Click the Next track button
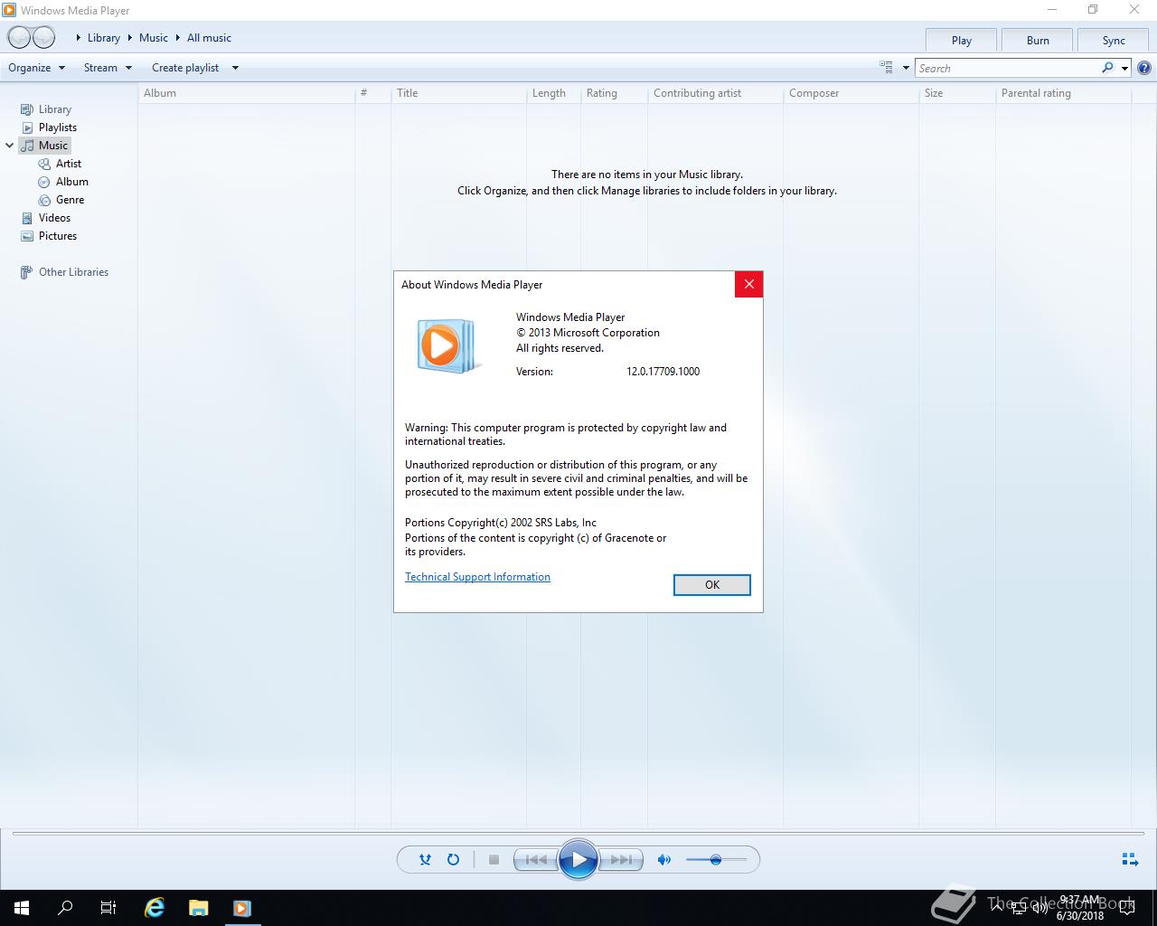Image resolution: width=1157 pixels, height=926 pixels. coord(621,860)
